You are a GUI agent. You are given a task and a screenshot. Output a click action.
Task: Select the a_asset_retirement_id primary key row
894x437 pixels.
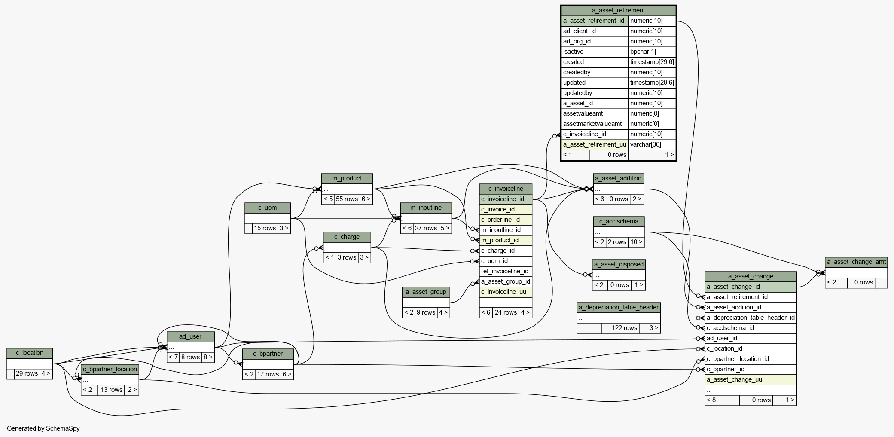pyautogui.click(x=594, y=21)
